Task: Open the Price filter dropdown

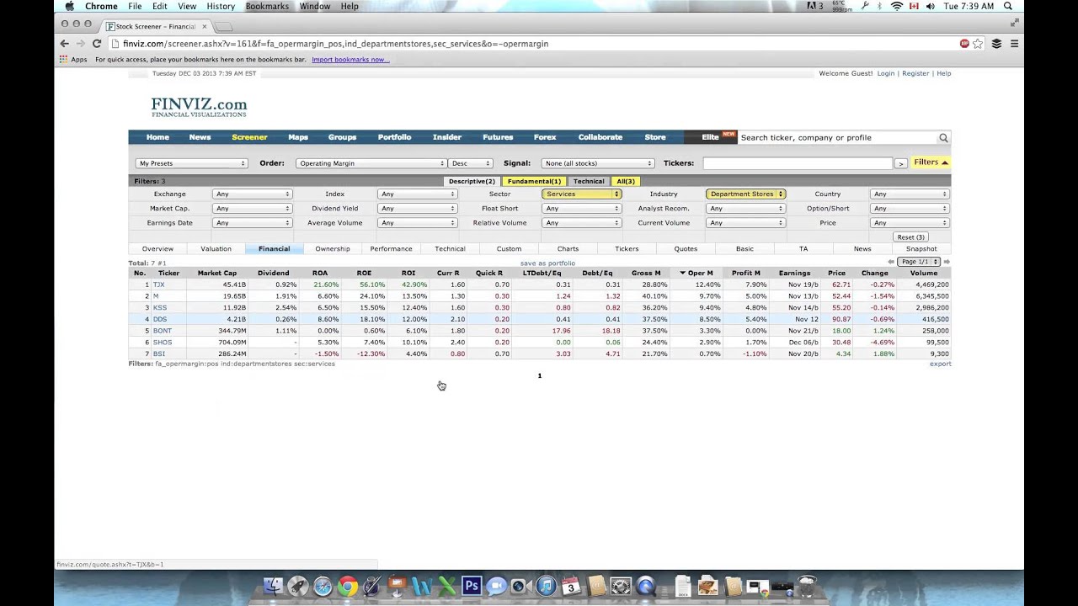Action: (x=910, y=223)
